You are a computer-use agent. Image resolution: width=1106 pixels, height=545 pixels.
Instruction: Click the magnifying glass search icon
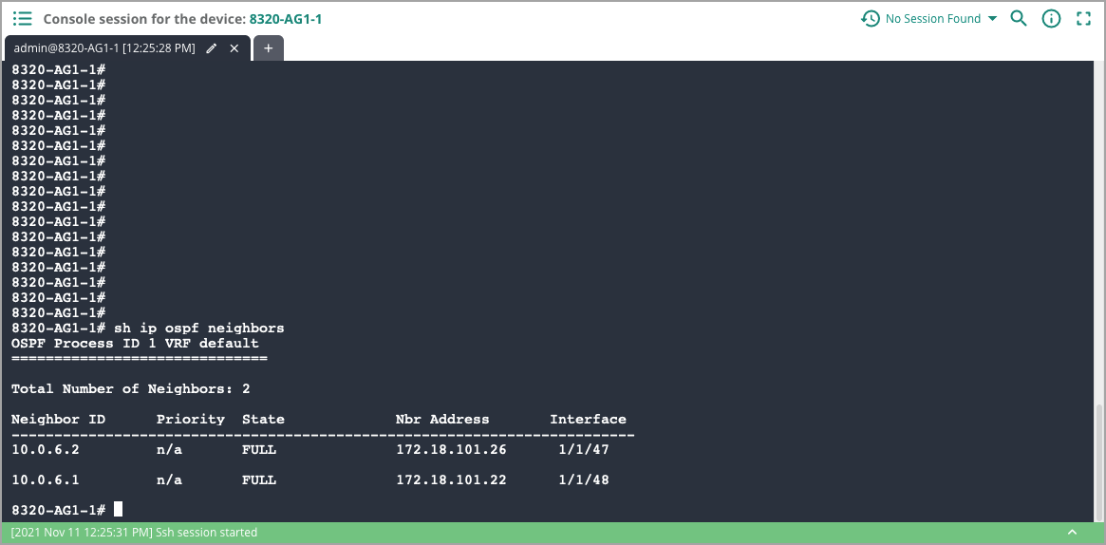(1019, 19)
